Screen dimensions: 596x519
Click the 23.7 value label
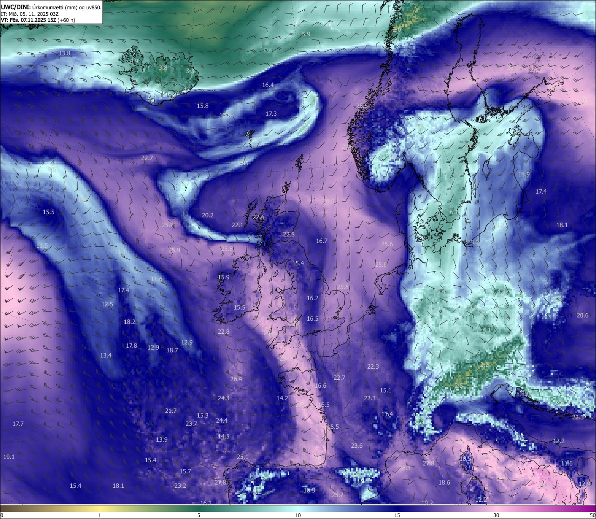coord(191,424)
